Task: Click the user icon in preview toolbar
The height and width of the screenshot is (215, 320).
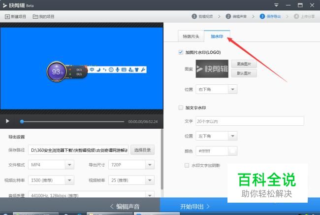Action: (x=130, y=70)
